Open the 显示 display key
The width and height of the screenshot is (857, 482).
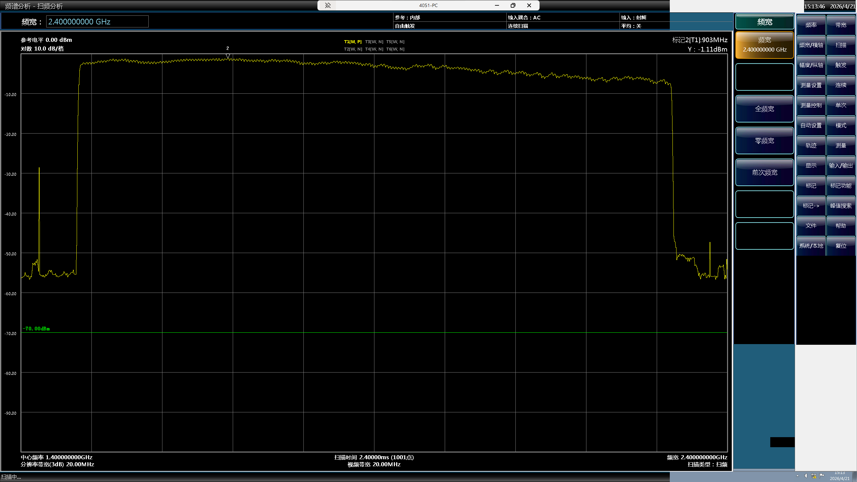pos(811,166)
